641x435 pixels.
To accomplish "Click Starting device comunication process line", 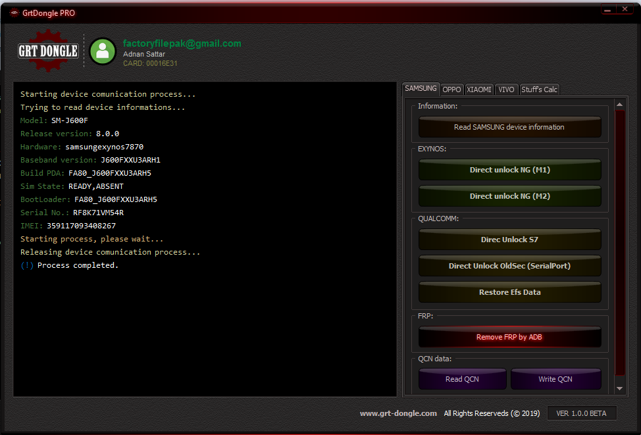I will (108, 95).
